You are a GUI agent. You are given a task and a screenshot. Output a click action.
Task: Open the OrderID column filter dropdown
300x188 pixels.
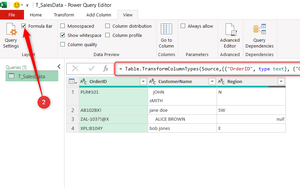click(x=143, y=81)
